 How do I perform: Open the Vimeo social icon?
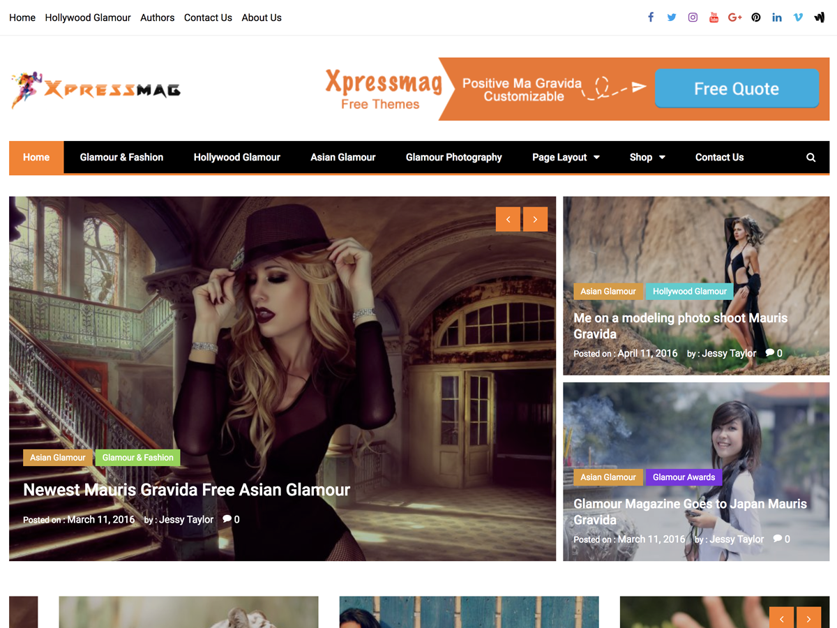click(x=797, y=17)
